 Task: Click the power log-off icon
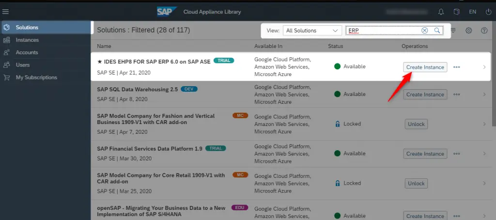488,12
